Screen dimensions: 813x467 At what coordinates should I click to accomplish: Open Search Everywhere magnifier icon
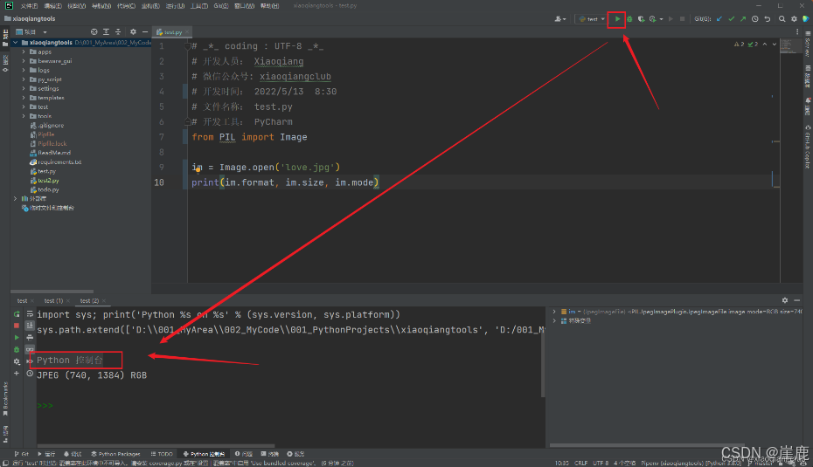(782, 19)
